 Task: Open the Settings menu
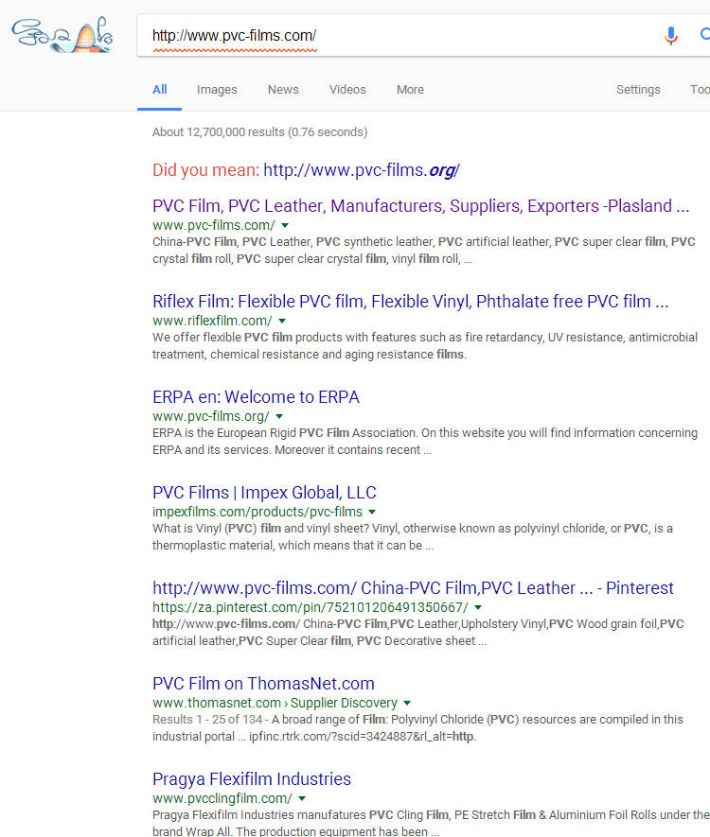[x=638, y=90]
